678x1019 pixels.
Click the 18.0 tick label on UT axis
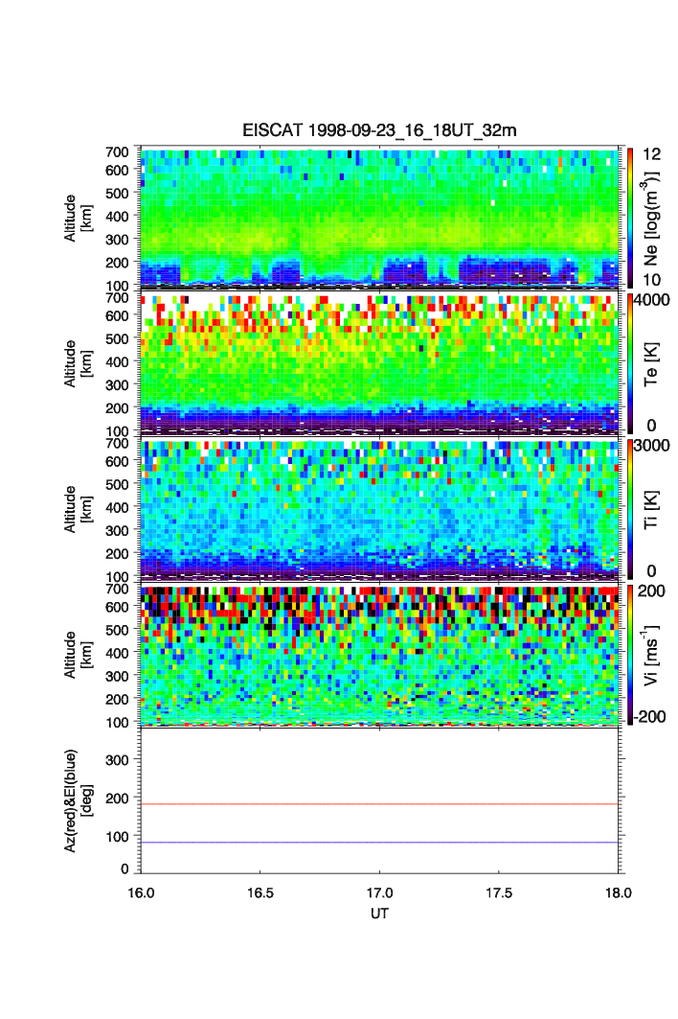(619, 892)
